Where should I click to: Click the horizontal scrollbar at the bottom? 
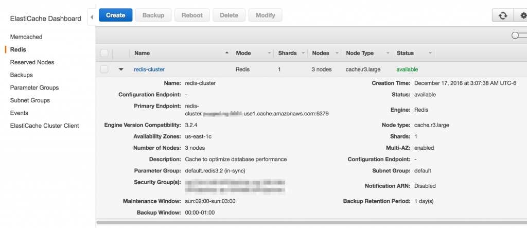[x=311, y=222]
